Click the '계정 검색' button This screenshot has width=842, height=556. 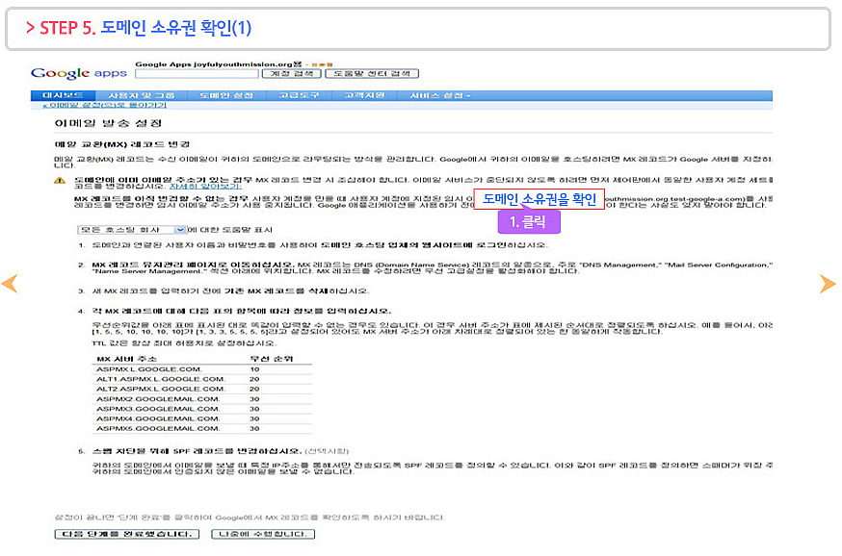(291, 73)
